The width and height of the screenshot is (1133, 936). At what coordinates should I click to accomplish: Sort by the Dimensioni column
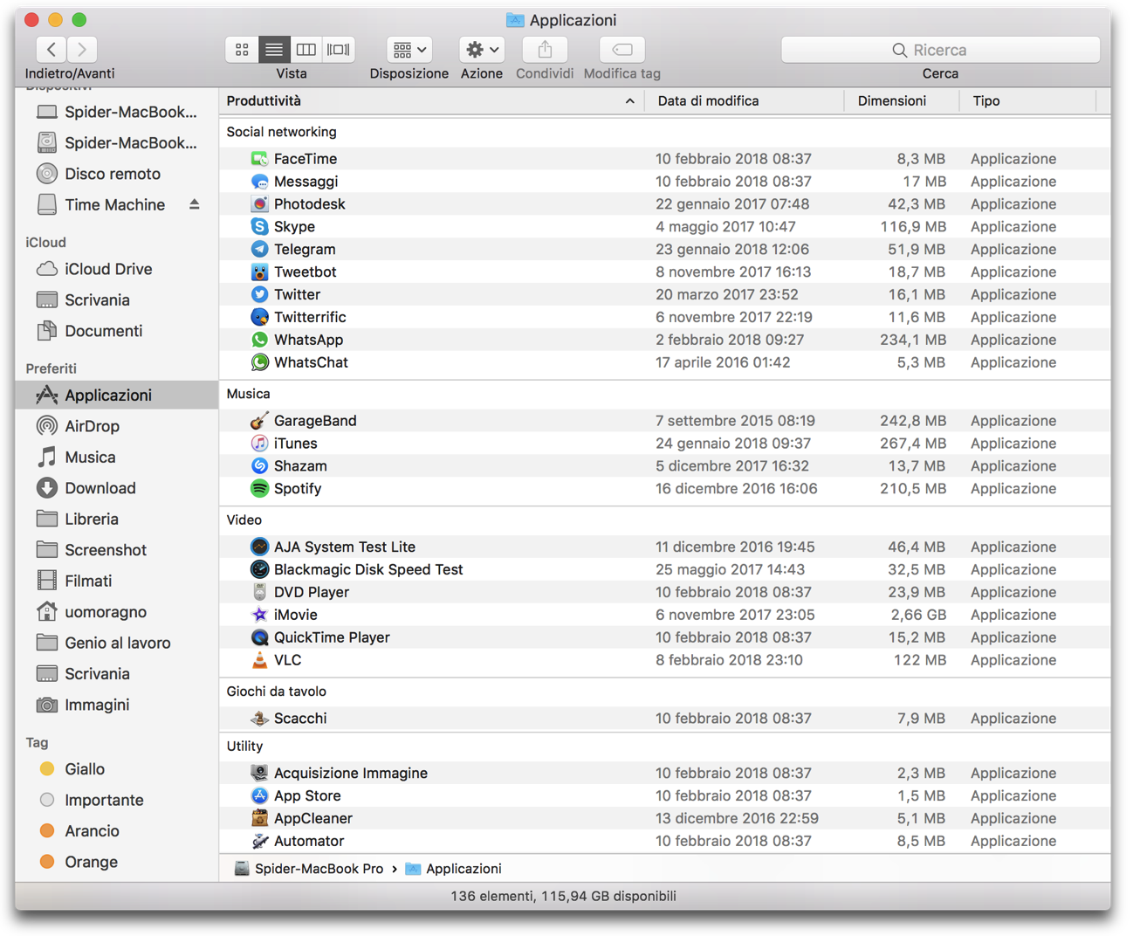pos(892,101)
